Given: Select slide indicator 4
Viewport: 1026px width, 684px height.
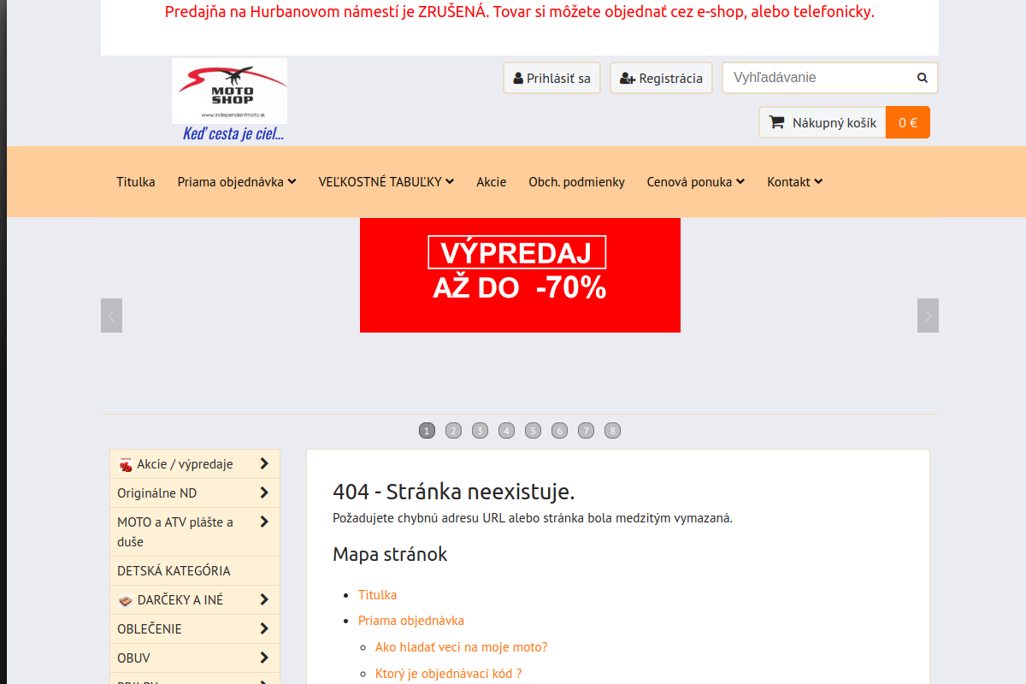Looking at the screenshot, I should click(507, 431).
